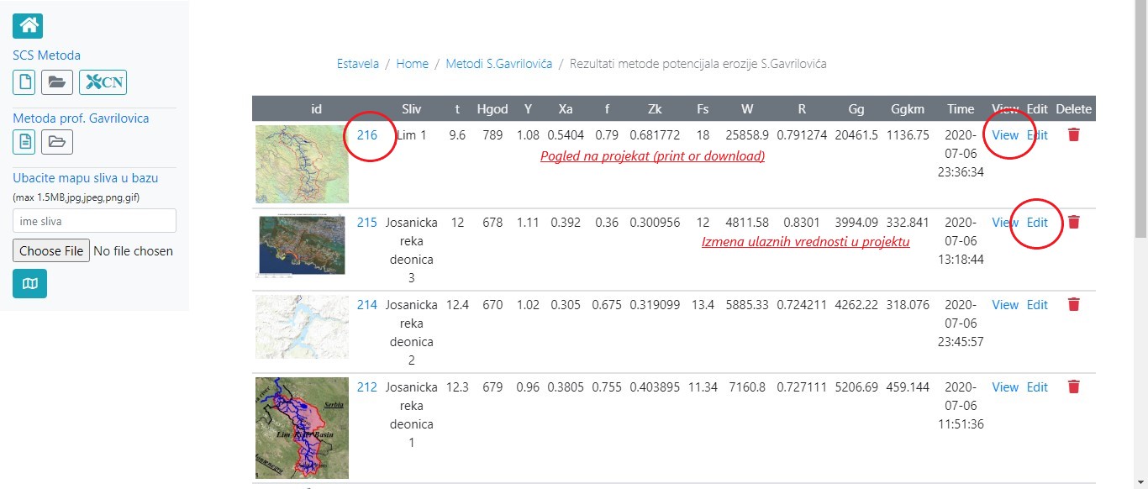This screenshot has width=1148, height=489.
Task: Open project id 214 link
Action: pyautogui.click(x=367, y=305)
